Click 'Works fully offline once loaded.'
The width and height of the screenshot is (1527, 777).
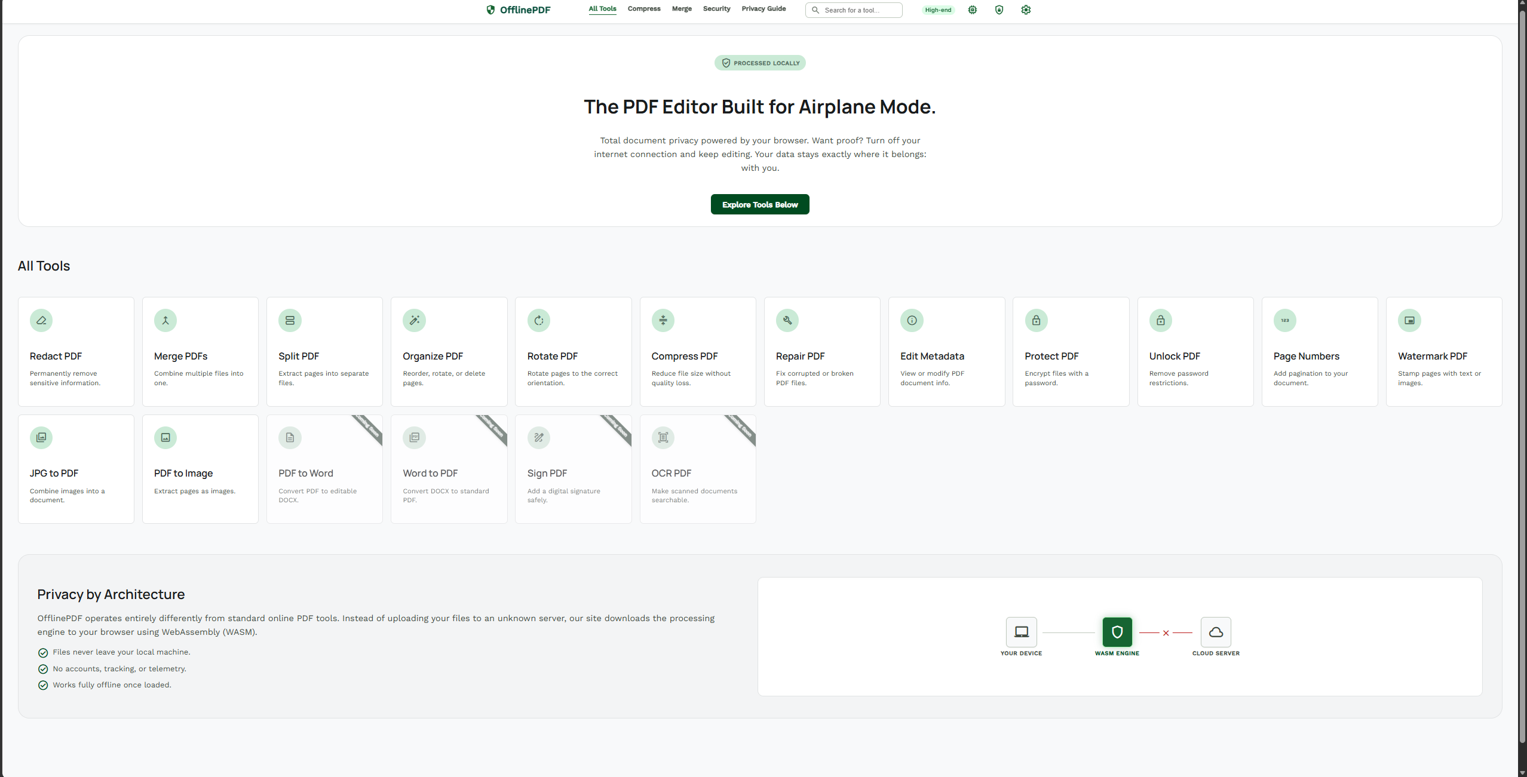coord(112,685)
